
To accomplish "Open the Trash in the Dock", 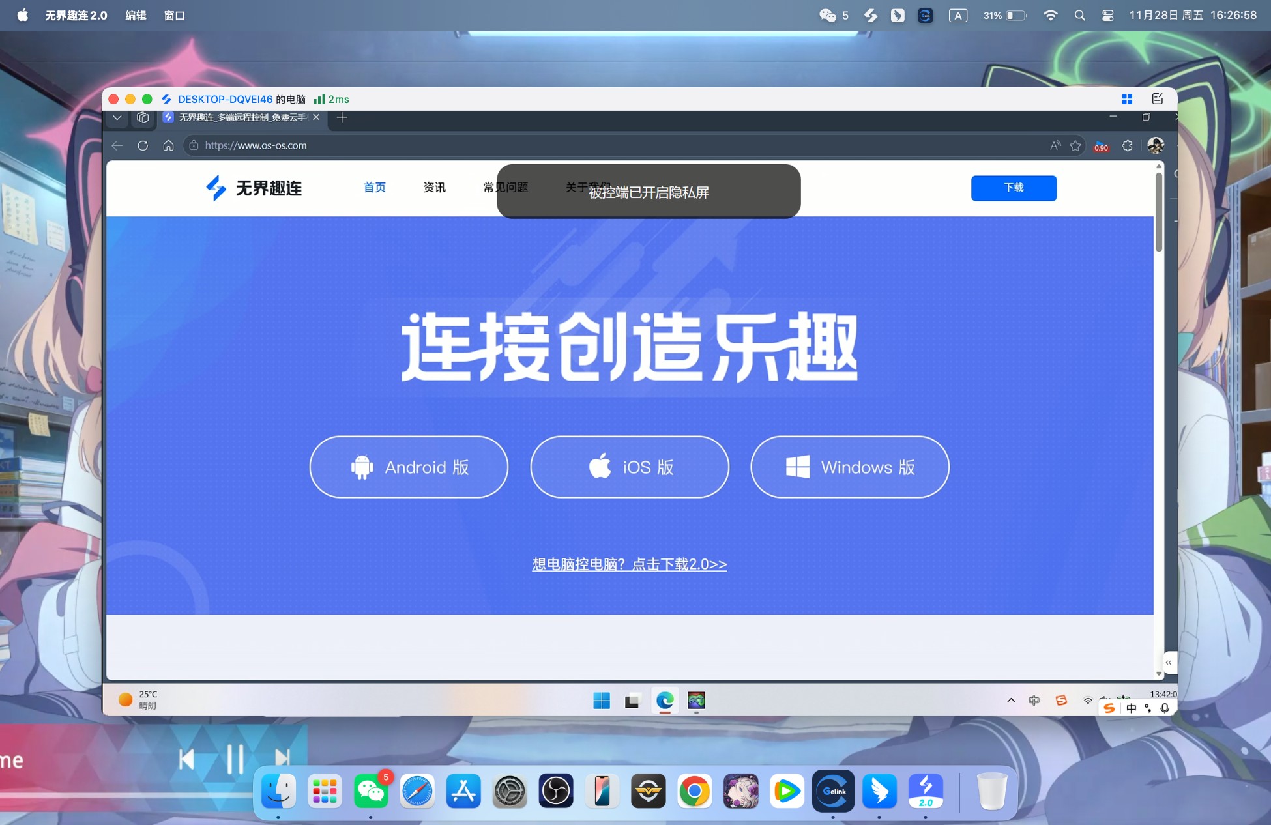I will point(992,791).
